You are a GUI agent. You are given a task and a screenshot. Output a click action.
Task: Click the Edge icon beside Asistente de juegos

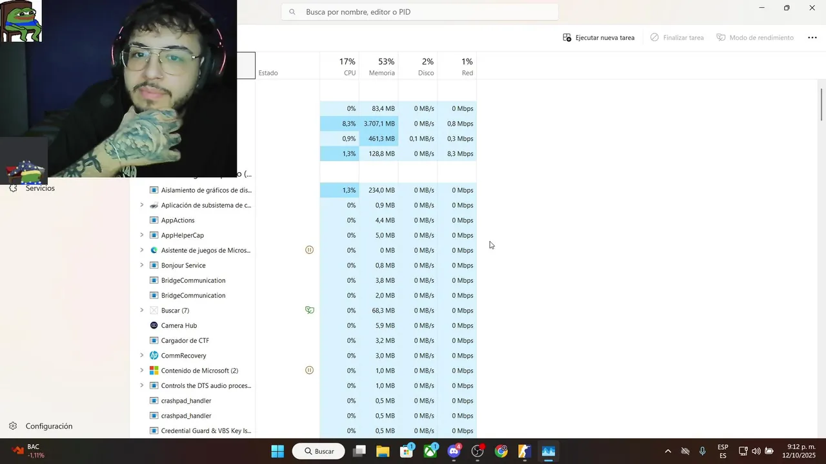[154, 250]
